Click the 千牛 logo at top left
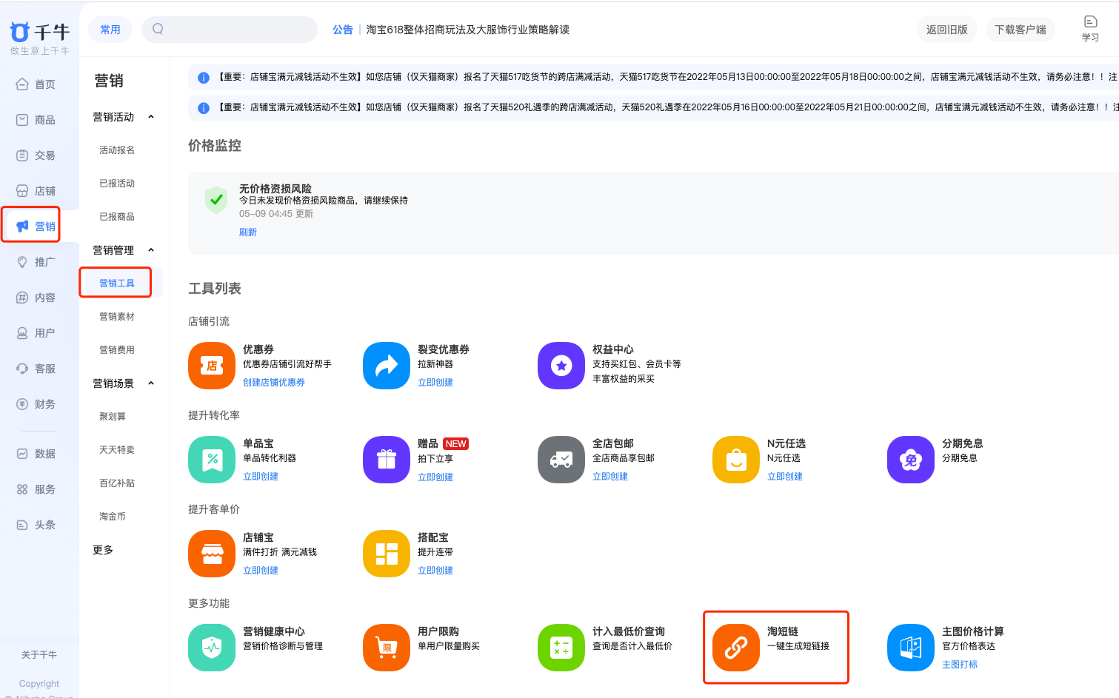 point(39,33)
